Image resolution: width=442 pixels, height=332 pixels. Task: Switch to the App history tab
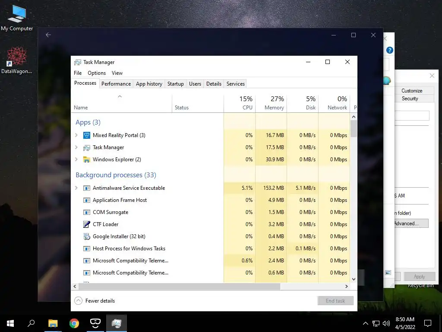pyautogui.click(x=149, y=84)
